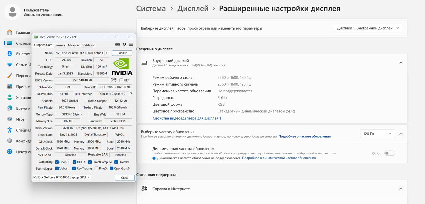
Task: Toggle the UEFI checkbox
Action: click(121, 80)
